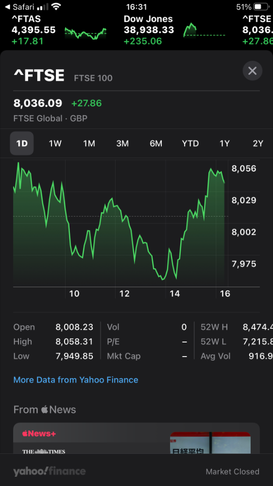Tap the From News section heading
Image resolution: width=273 pixels, height=486 pixels.
pyautogui.click(x=45, y=410)
